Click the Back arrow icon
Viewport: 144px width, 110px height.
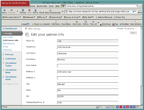click(x=4, y=10)
